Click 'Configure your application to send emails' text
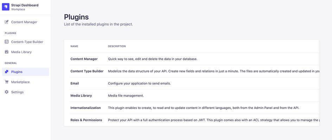The width and height of the screenshot is (332, 140). pos(139,83)
